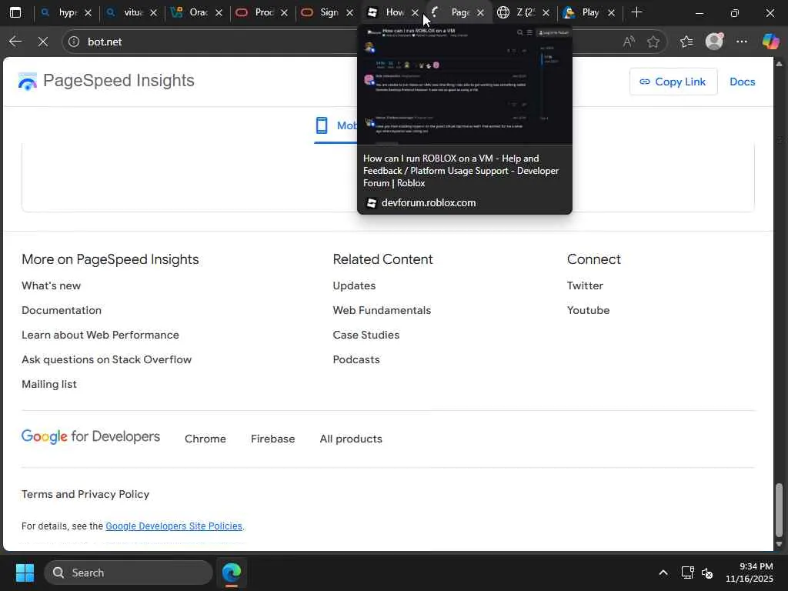Open the Mailing list link
Screen dimensions: 788x591
pyautogui.click(x=49, y=384)
